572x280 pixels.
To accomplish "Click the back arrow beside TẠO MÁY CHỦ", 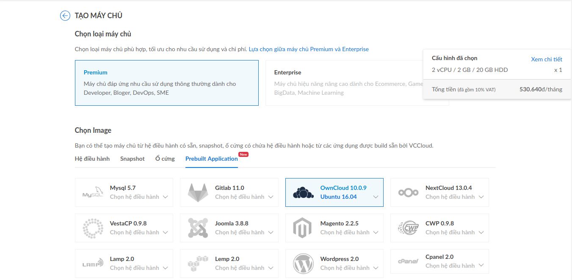I will pos(65,16).
